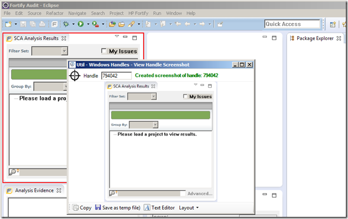Click Save as temp file button
348x219 pixels.
(117, 207)
